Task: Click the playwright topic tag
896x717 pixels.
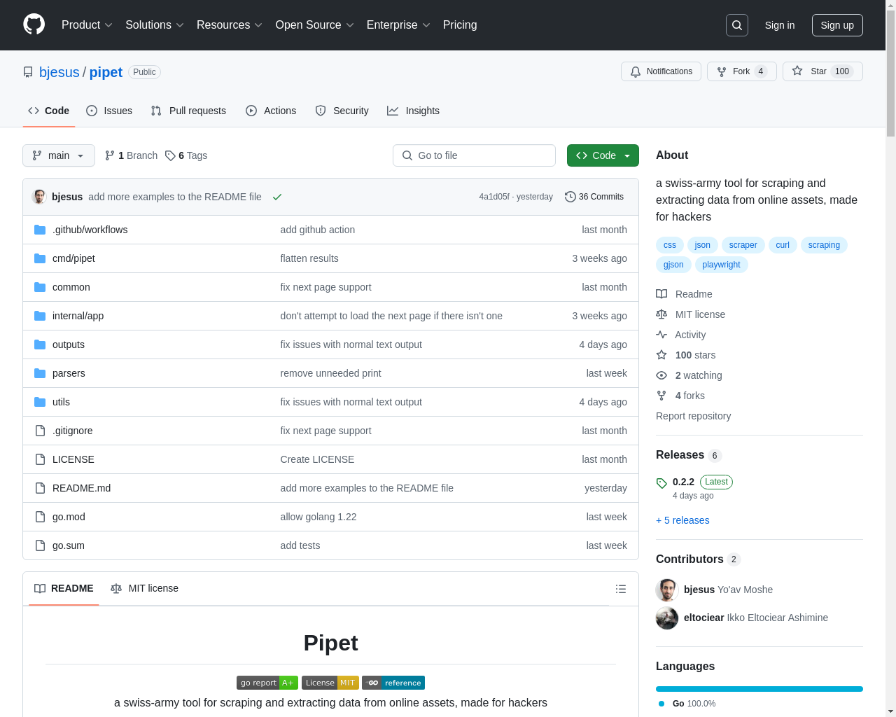Action: 721,265
